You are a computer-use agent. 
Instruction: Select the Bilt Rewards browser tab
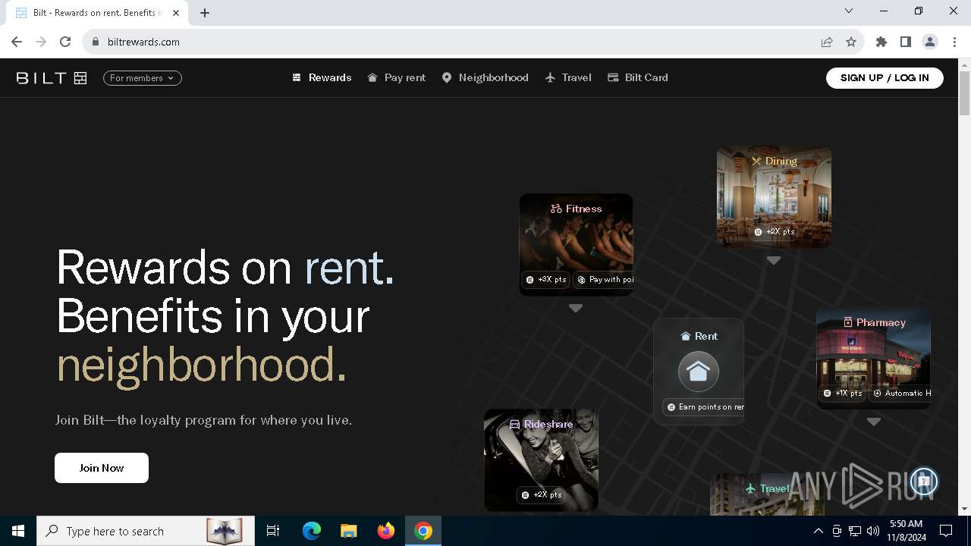[x=97, y=13]
